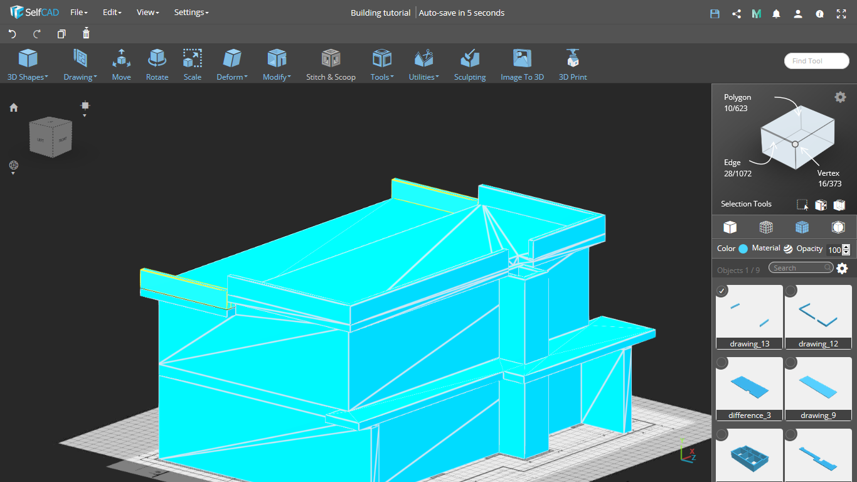This screenshot has width=857, height=482.
Task: Select the Rotate tool
Action: pyautogui.click(x=157, y=65)
